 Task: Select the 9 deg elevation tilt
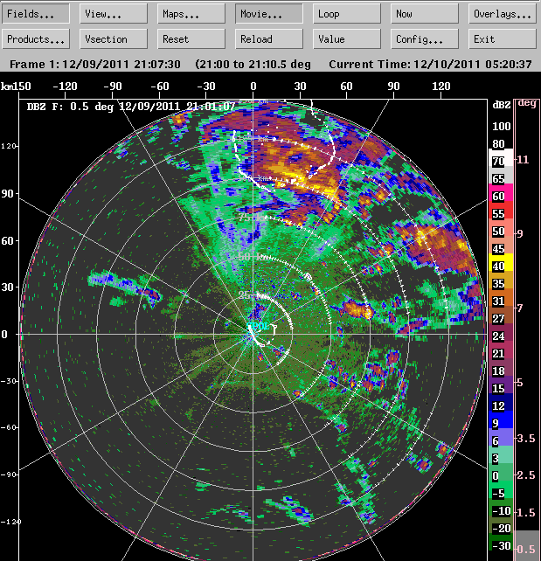coord(520,233)
